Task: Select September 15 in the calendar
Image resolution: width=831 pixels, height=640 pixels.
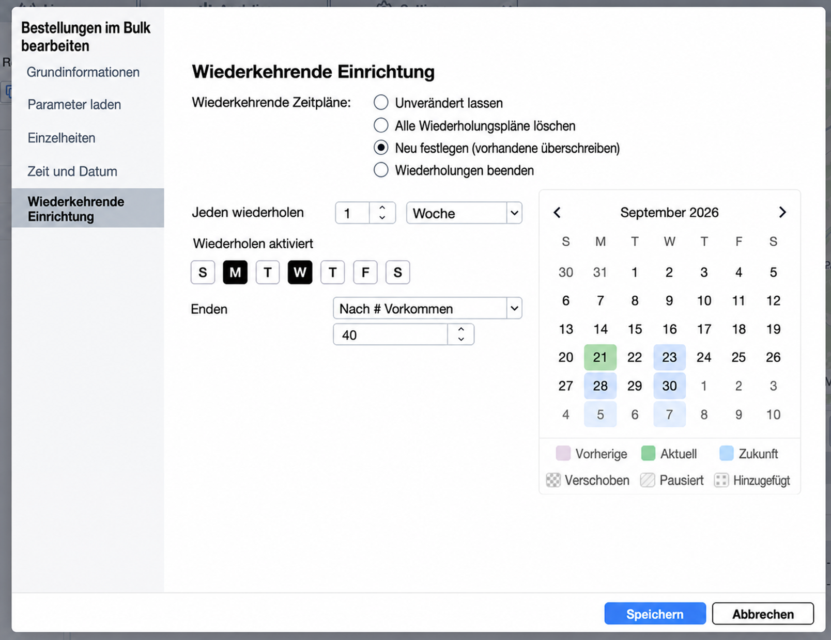Action: pyautogui.click(x=635, y=329)
